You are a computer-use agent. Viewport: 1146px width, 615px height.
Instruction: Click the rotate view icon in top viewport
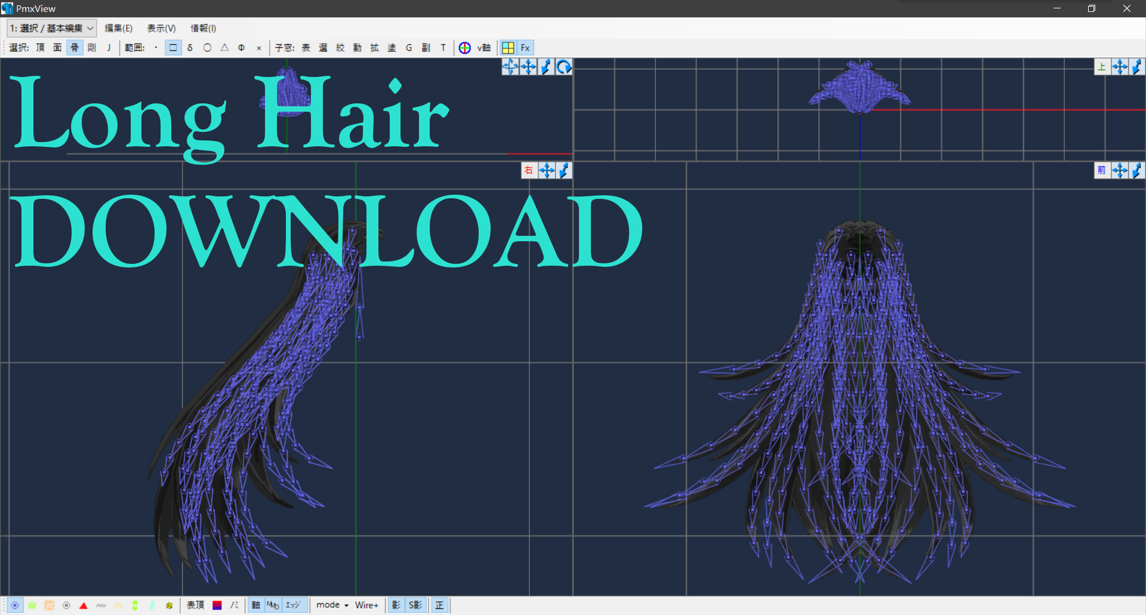pyautogui.click(x=563, y=67)
